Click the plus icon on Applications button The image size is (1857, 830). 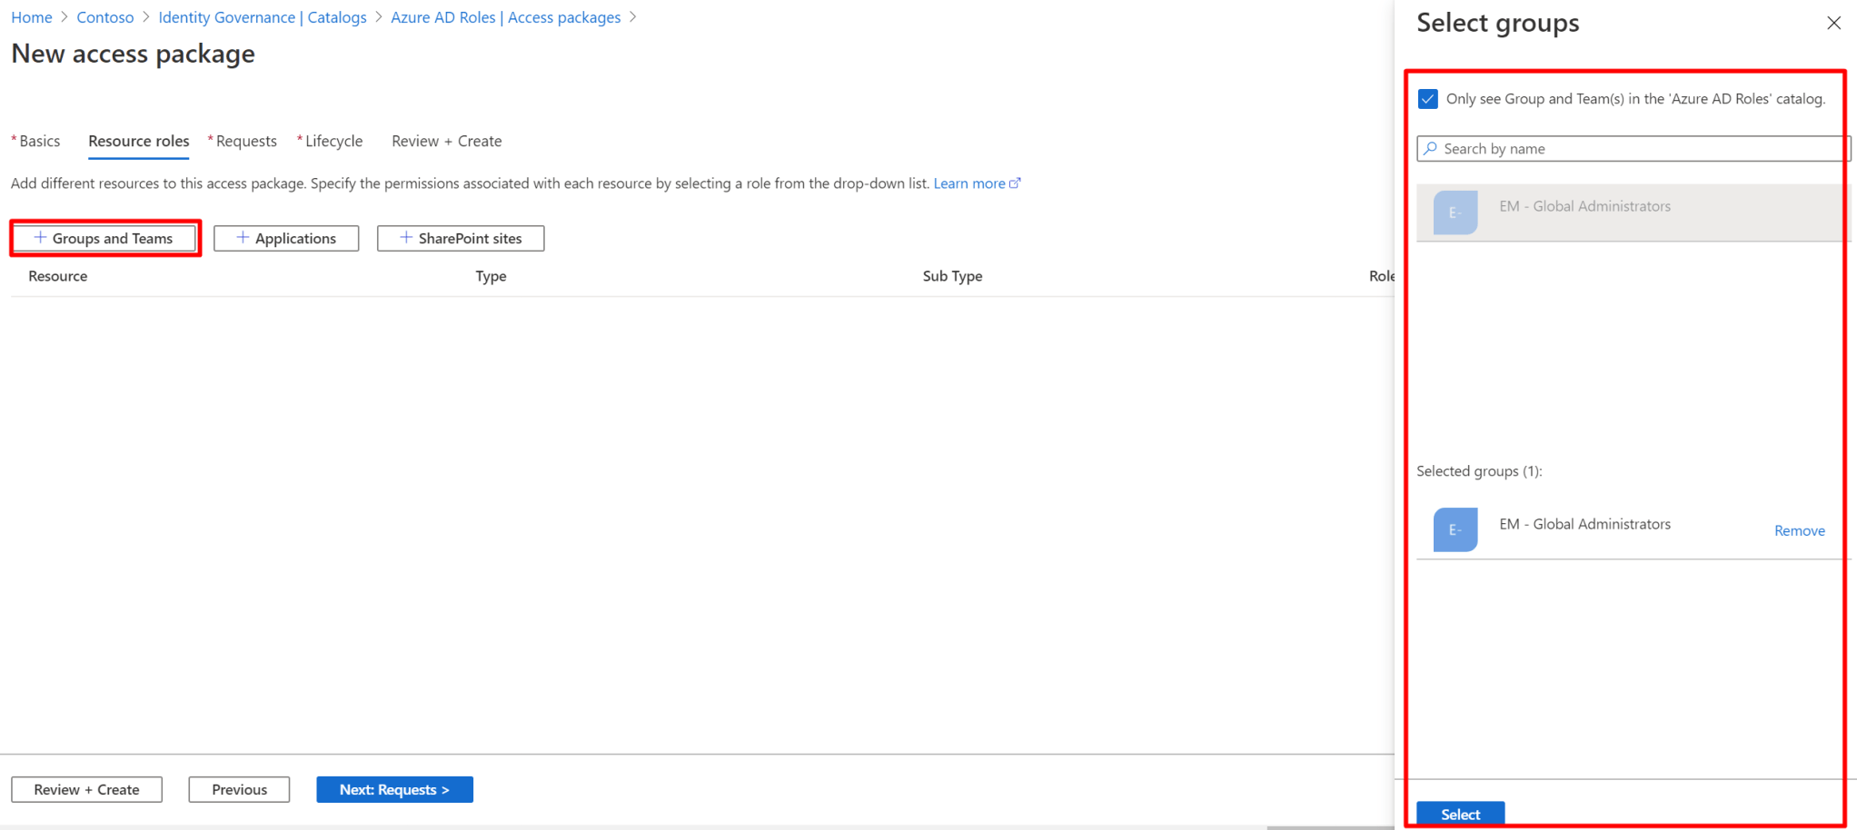[x=242, y=238]
